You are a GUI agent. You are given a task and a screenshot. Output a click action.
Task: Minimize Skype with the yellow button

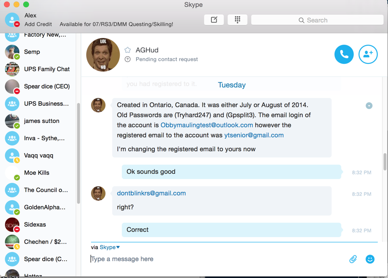click(16, 4)
